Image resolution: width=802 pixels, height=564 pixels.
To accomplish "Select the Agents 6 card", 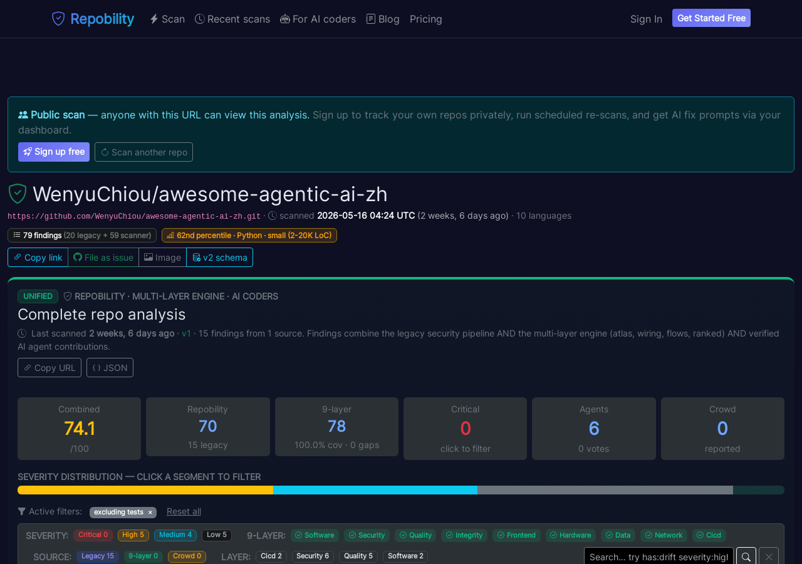I will (x=594, y=429).
